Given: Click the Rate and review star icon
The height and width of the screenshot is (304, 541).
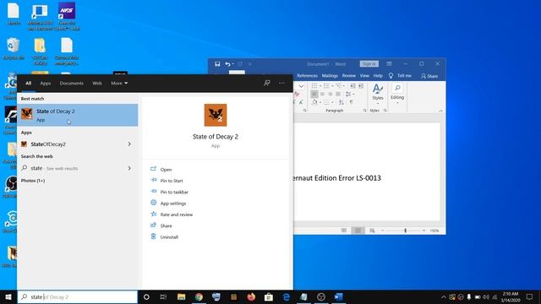Looking at the screenshot, I should tap(154, 214).
